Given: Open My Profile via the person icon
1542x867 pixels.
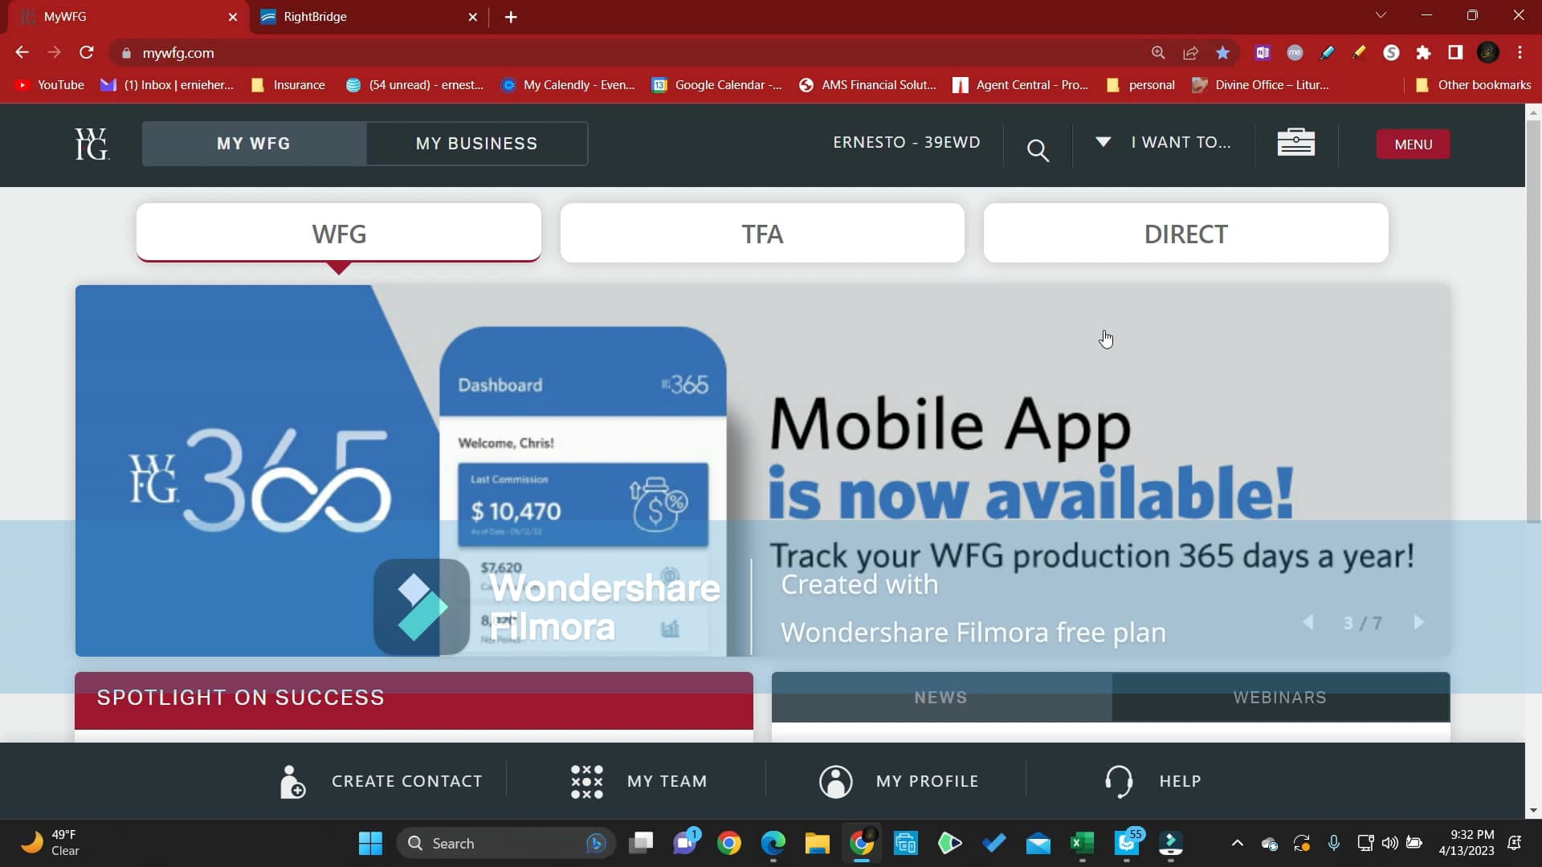Looking at the screenshot, I should [835, 780].
